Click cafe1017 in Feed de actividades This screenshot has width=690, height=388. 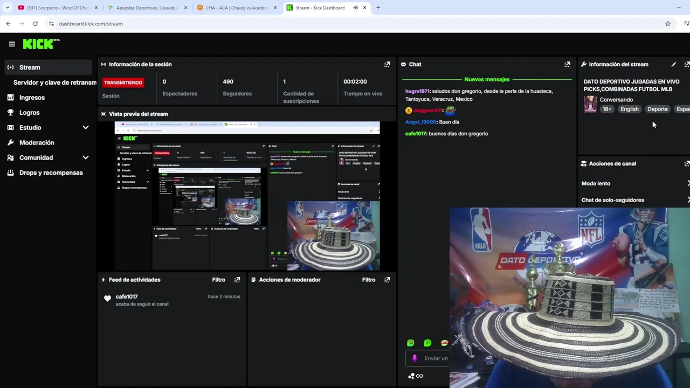(x=127, y=296)
